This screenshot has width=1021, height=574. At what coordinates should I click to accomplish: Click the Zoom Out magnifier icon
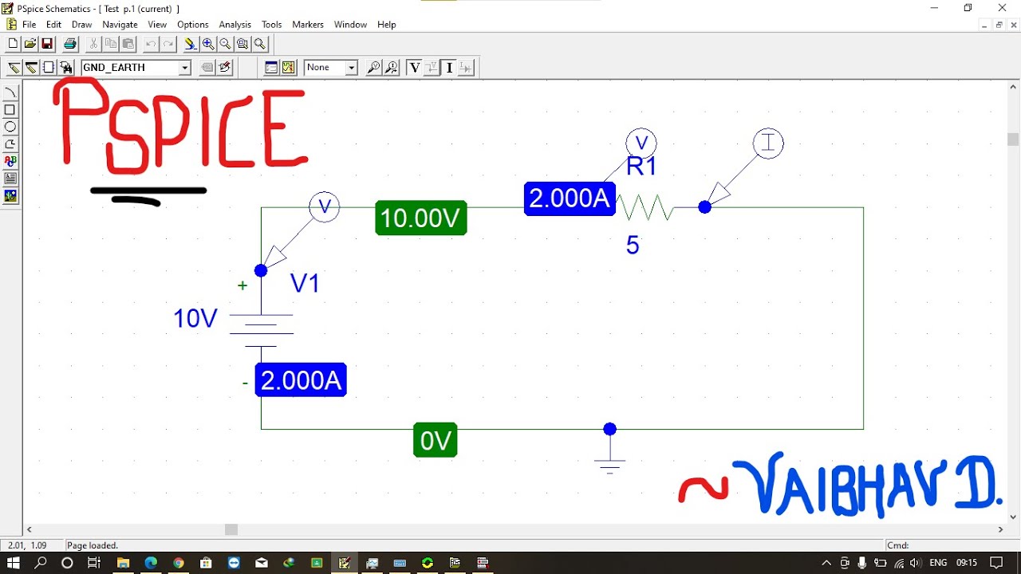pos(225,44)
